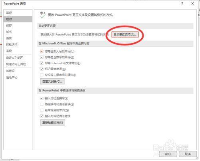Click the 自动更正选项(A)... button

pyautogui.click(x=125, y=34)
